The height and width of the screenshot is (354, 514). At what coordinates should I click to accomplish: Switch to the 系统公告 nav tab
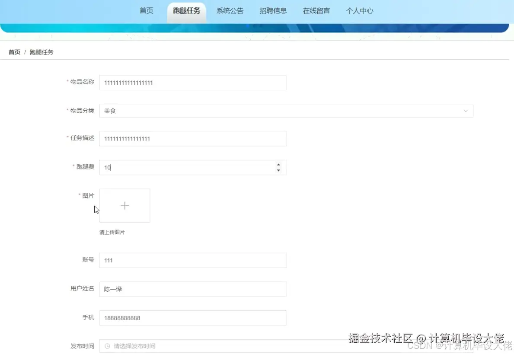pyautogui.click(x=230, y=10)
